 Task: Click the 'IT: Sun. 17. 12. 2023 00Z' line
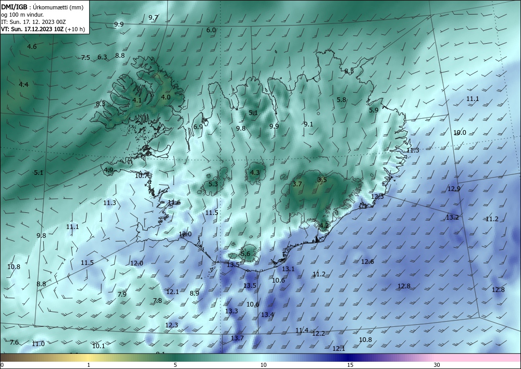coord(33,22)
